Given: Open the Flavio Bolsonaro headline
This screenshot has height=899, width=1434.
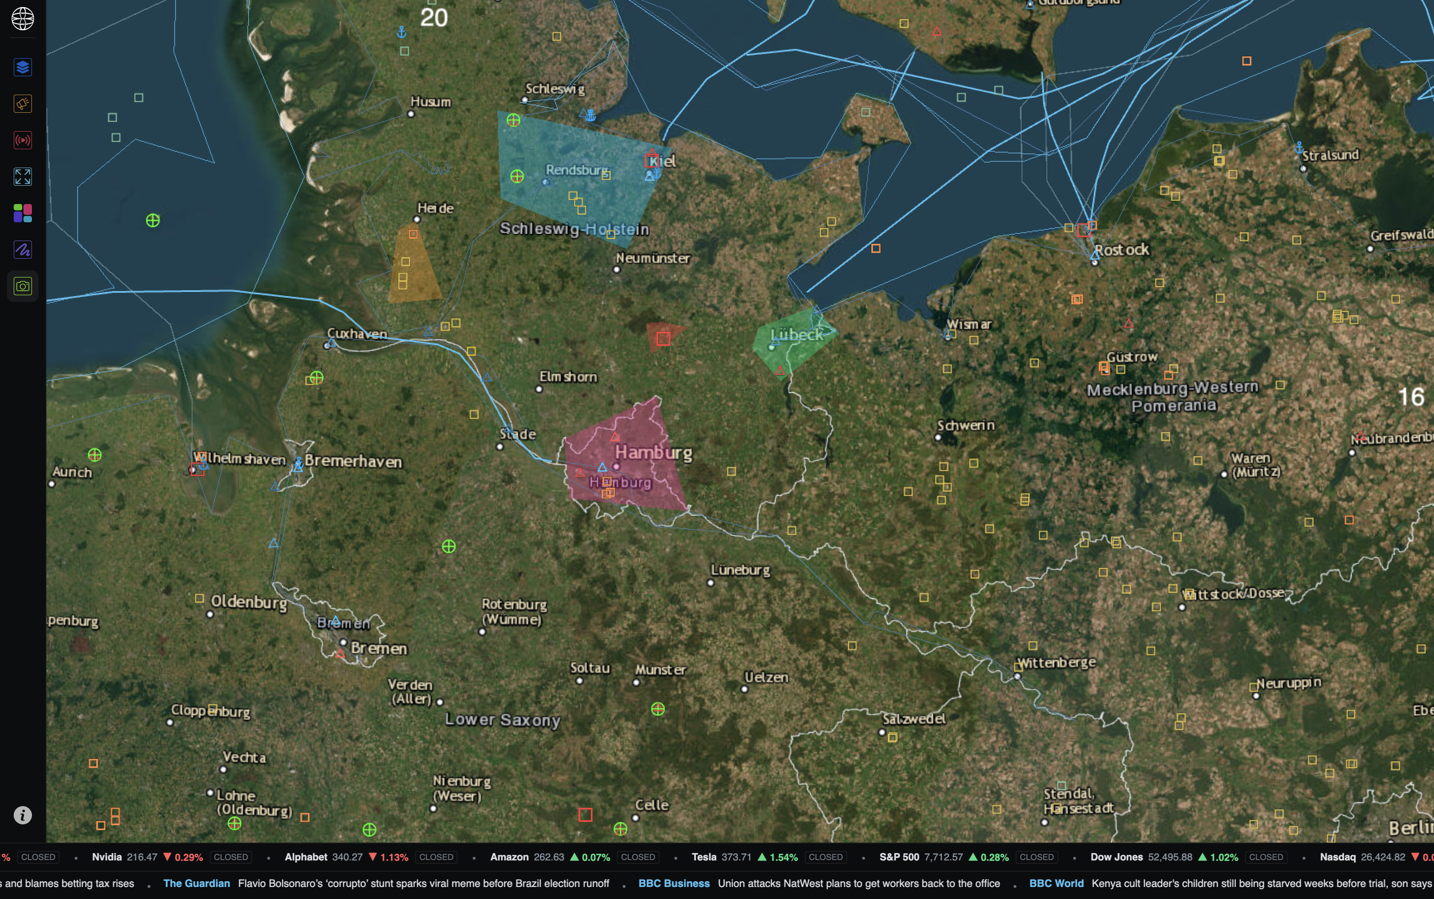Looking at the screenshot, I should point(424,884).
